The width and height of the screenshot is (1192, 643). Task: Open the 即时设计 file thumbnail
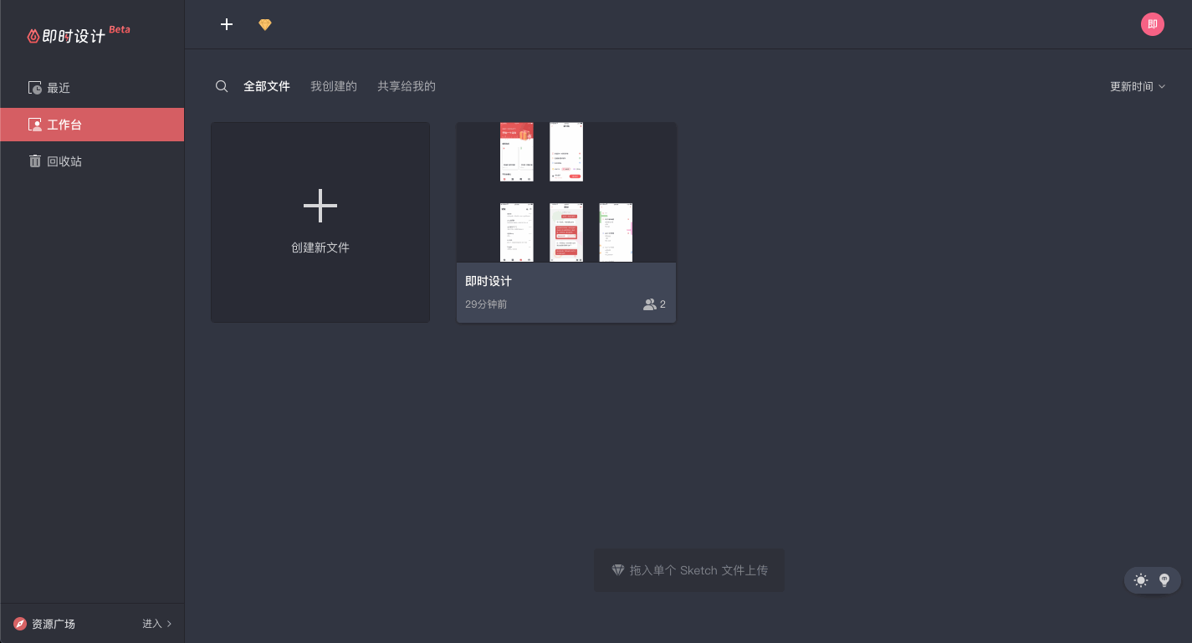pyautogui.click(x=566, y=192)
